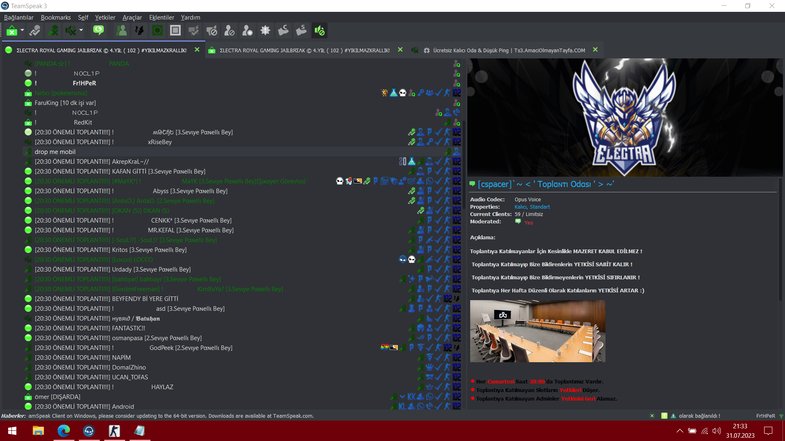Click the blocked megaphone toolbar icon

coord(211,31)
